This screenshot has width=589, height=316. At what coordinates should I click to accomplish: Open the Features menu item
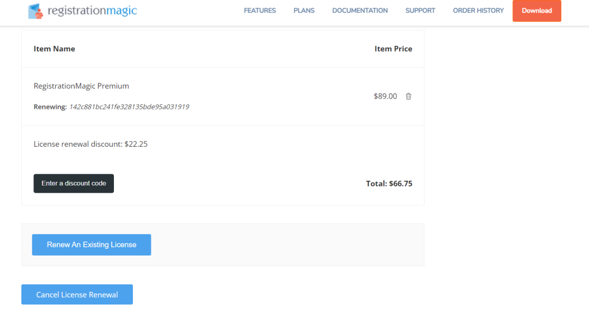point(259,10)
